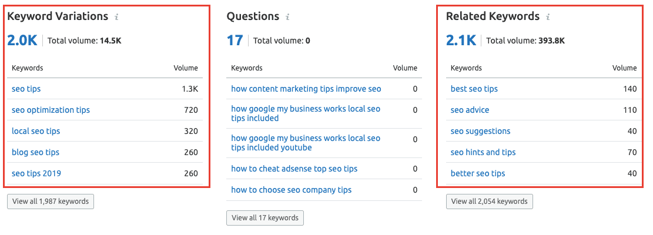
Task: Open the 'seo optimization tips' keyword link
Action: 51,110
